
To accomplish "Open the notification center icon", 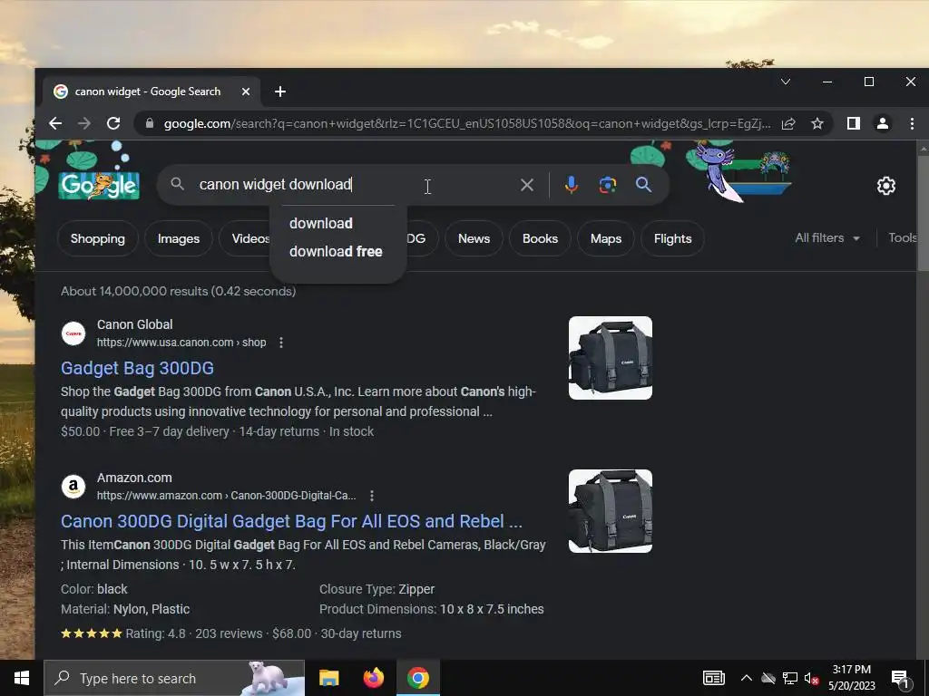I will coord(899,679).
